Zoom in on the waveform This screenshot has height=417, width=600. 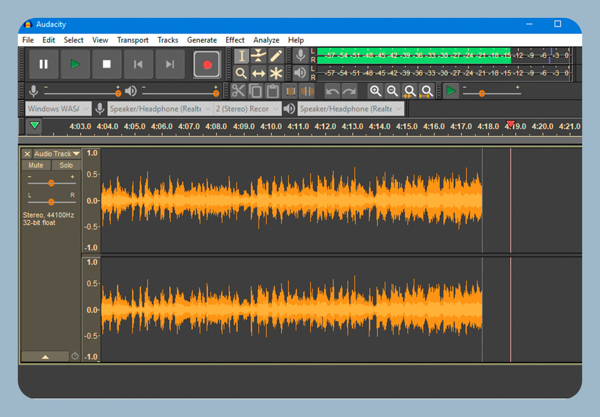click(375, 91)
